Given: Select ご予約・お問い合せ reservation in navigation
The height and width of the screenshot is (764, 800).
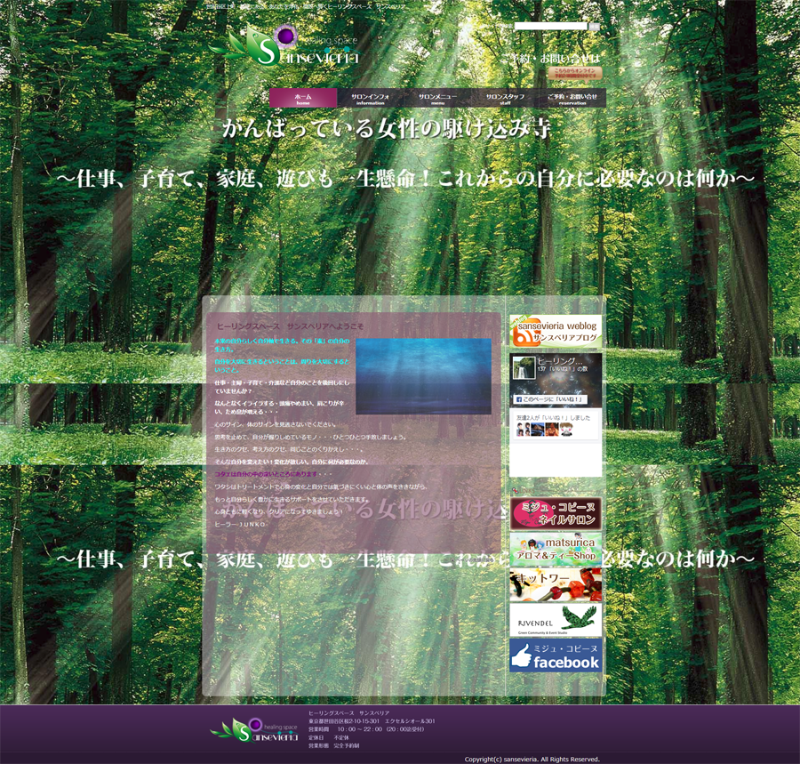Looking at the screenshot, I should click(x=572, y=98).
